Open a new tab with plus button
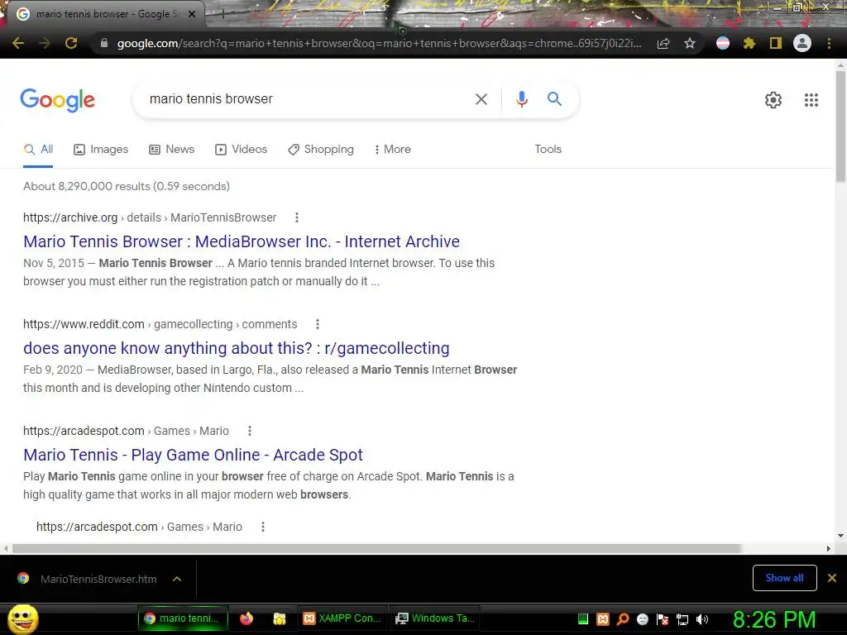Viewport: 847px width, 635px height. coord(222,15)
